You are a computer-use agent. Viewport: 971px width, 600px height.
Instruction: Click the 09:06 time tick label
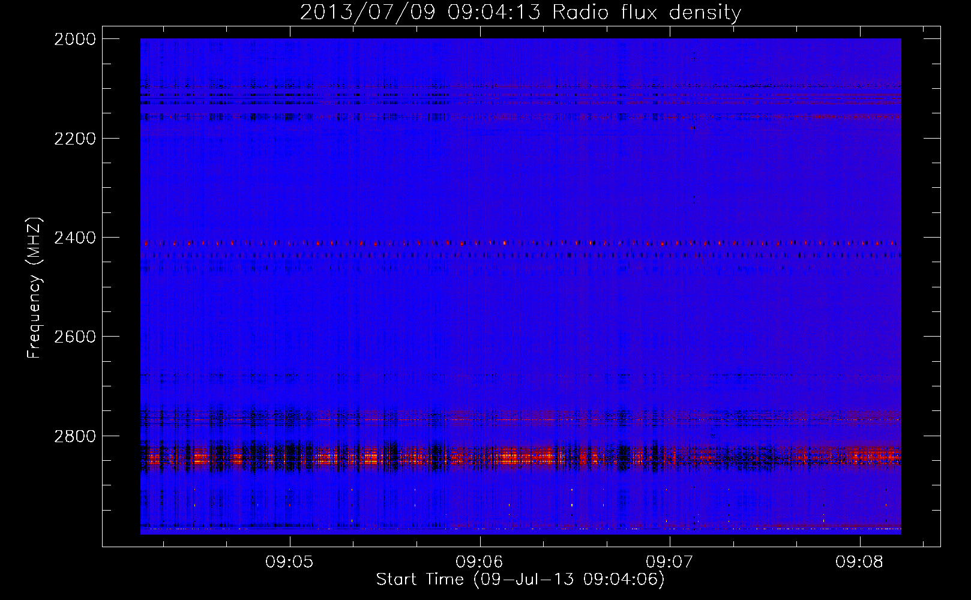pos(479,562)
